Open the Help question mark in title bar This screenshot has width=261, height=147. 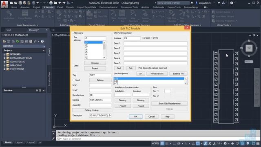pyautogui.click(x=232, y=3)
